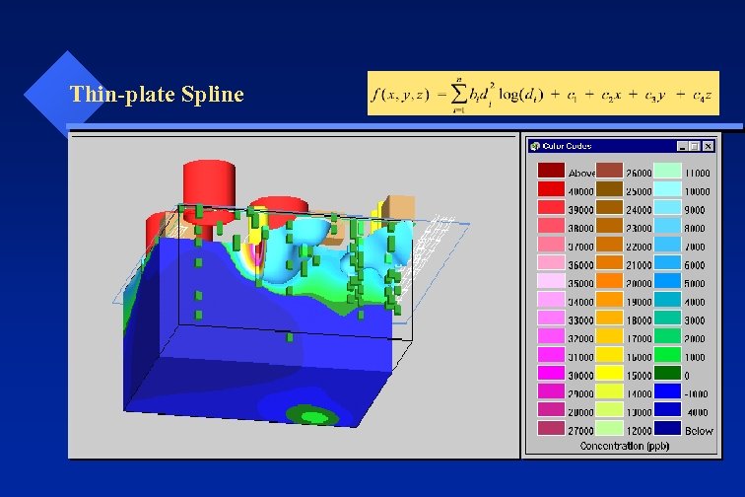Screen dimensions: 745x497
Task: Choose the 33000 magenta swatch
Action: (x=551, y=318)
